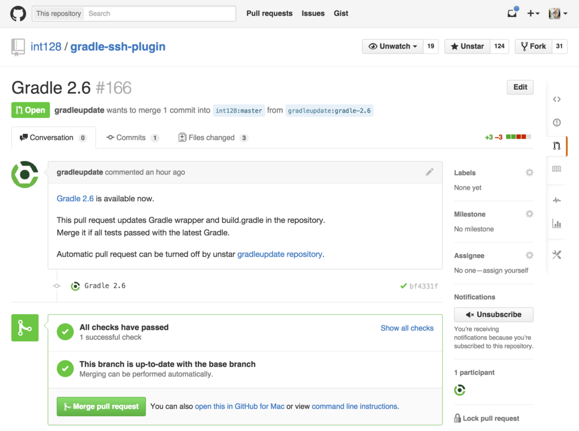Image resolution: width=579 pixels, height=431 pixels.
Task: Focus the repository search field
Action: point(160,14)
